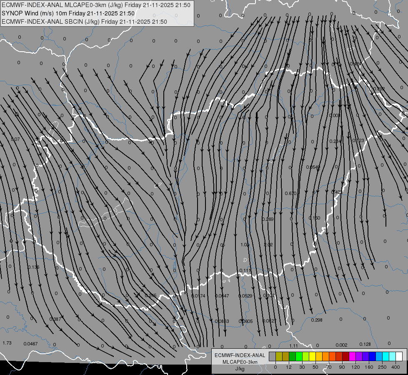408x375 pixels.
Task: Click the 'SBCIN (J/kg)' title line
Action: tap(84, 22)
